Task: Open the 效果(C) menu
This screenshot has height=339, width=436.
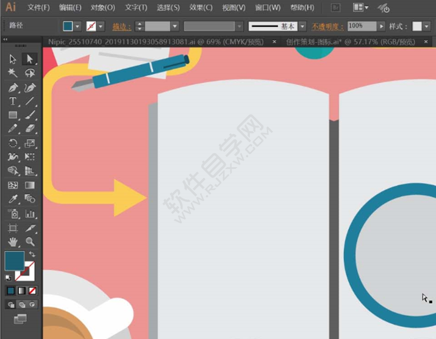Action: (x=201, y=7)
